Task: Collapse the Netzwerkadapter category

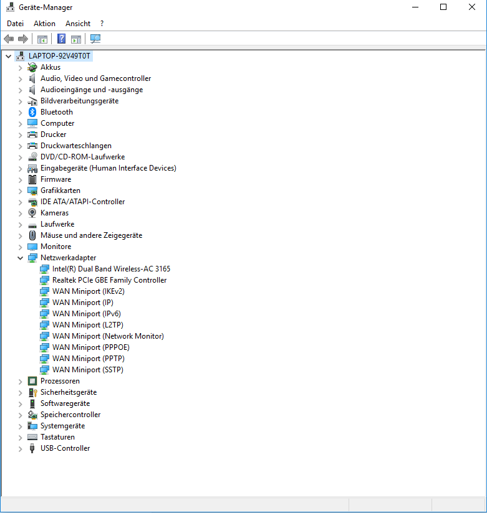Action: coord(21,258)
